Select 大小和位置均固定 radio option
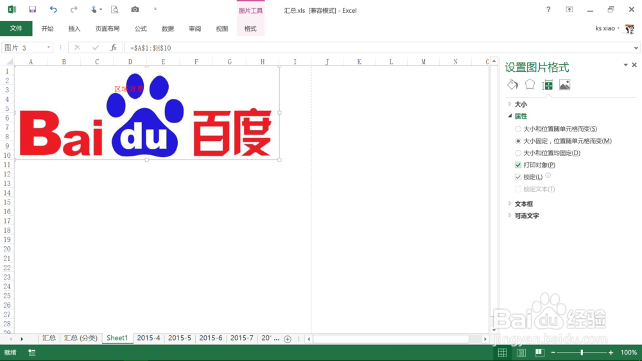This screenshot has height=361, width=642. (518, 153)
